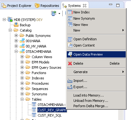Choose Load into Memory...
This screenshot has width=131, height=120.
point(96,95)
